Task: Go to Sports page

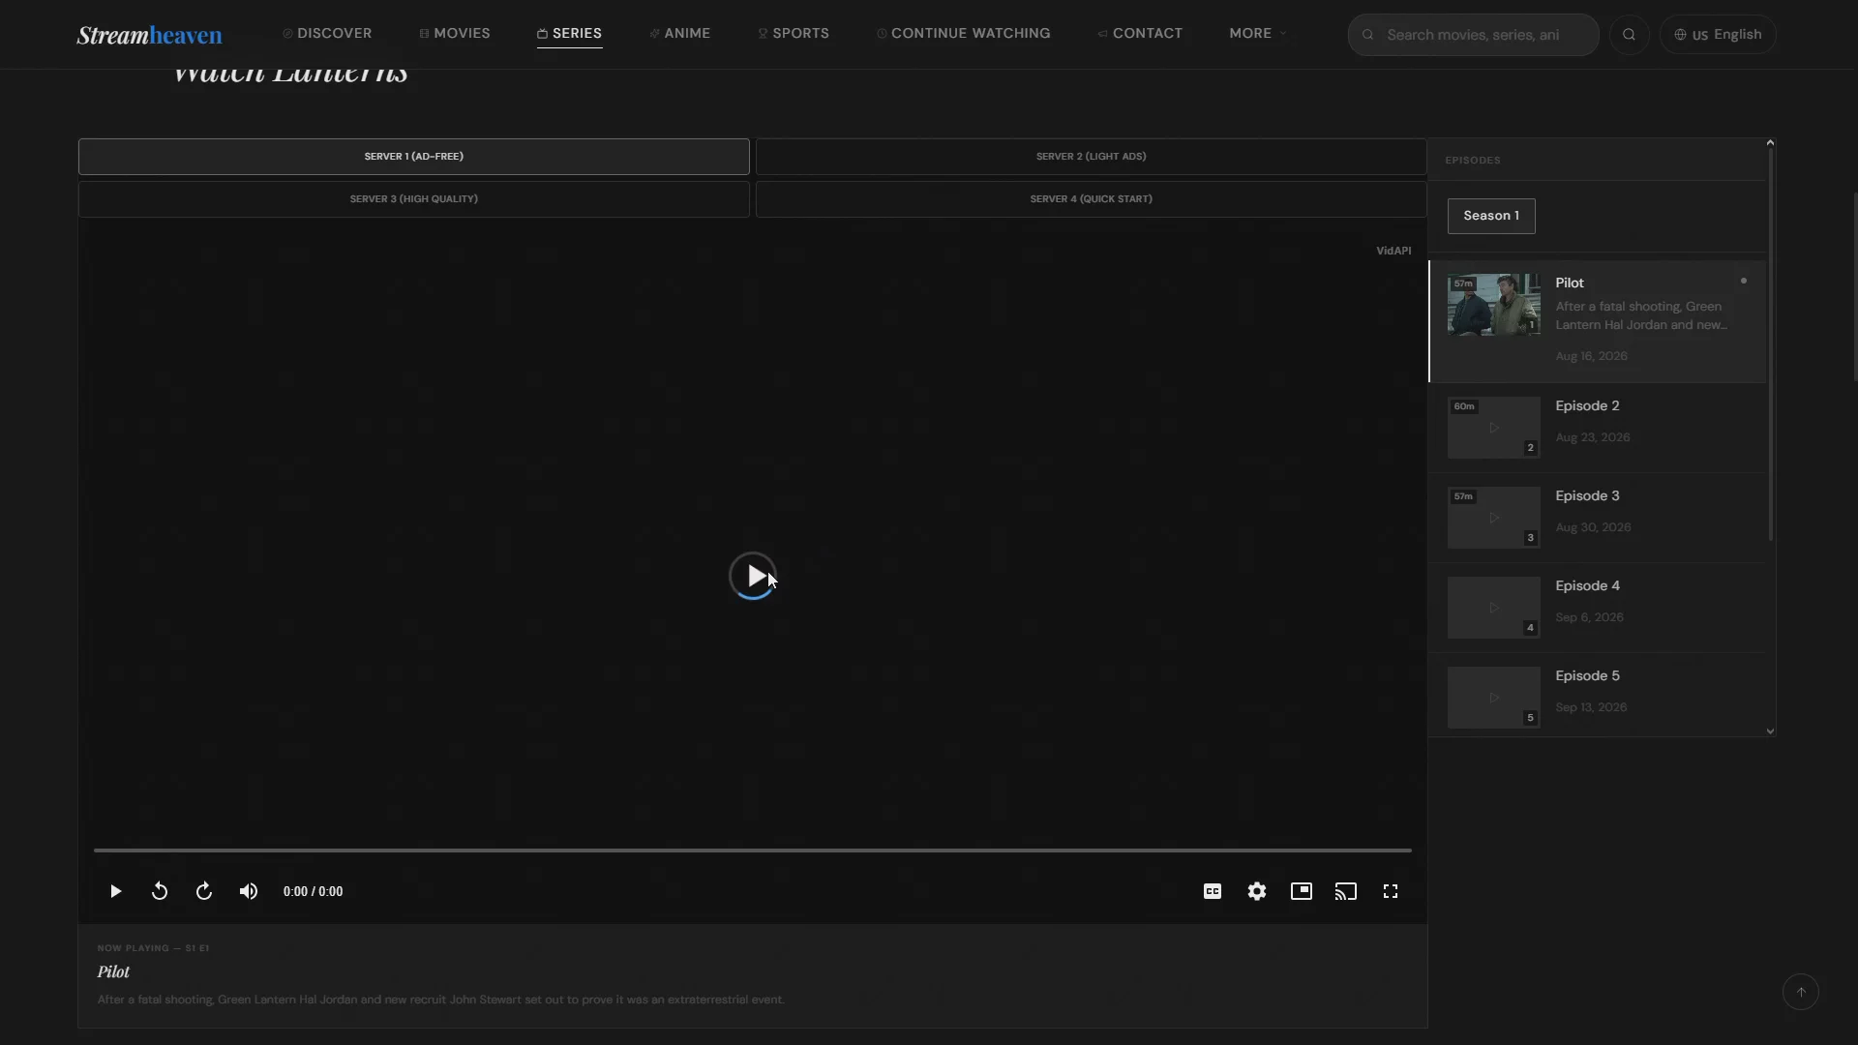Action: (x=794, y=33)
